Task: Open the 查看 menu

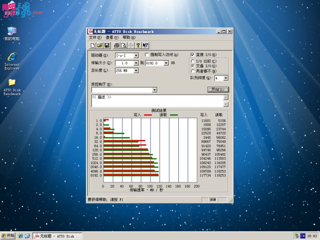Action: pos(112,38)
